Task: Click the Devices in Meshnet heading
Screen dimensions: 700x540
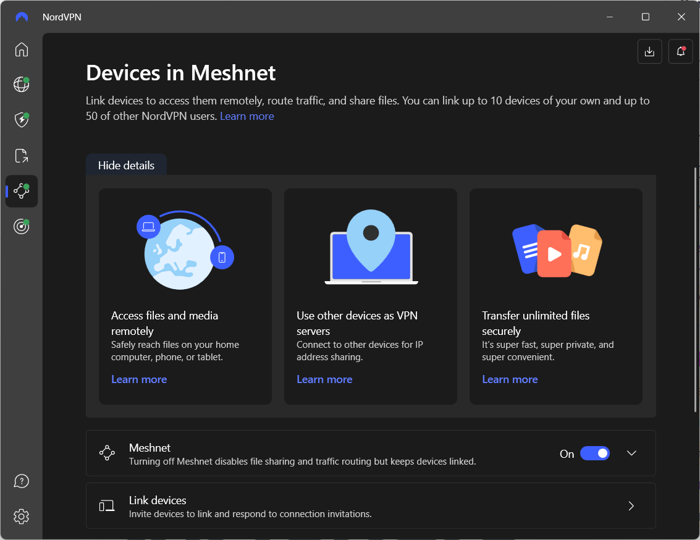Action: [x=181, y=73]
